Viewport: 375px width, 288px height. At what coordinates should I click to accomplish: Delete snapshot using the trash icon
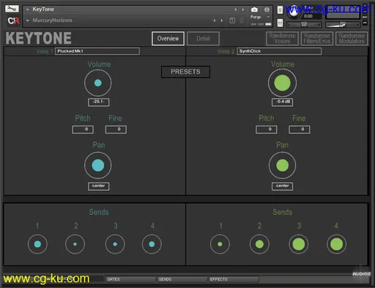[242, 20]
